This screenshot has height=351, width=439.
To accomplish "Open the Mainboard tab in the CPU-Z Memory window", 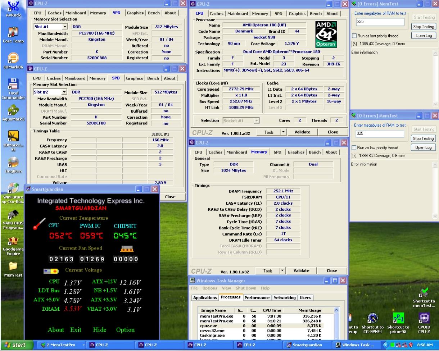I will pos(236,152).
